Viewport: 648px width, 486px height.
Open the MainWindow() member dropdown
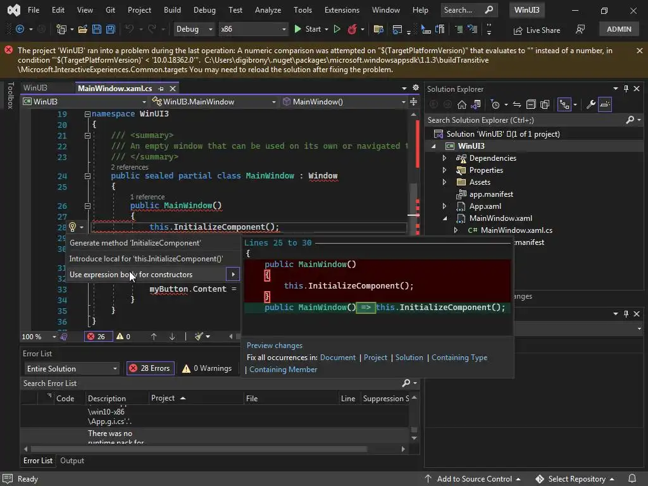(x=344, y=102)
